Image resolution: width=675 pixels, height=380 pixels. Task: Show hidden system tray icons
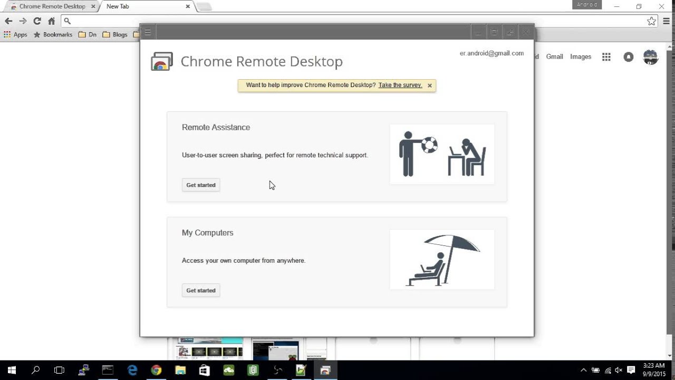click(583, 370)
